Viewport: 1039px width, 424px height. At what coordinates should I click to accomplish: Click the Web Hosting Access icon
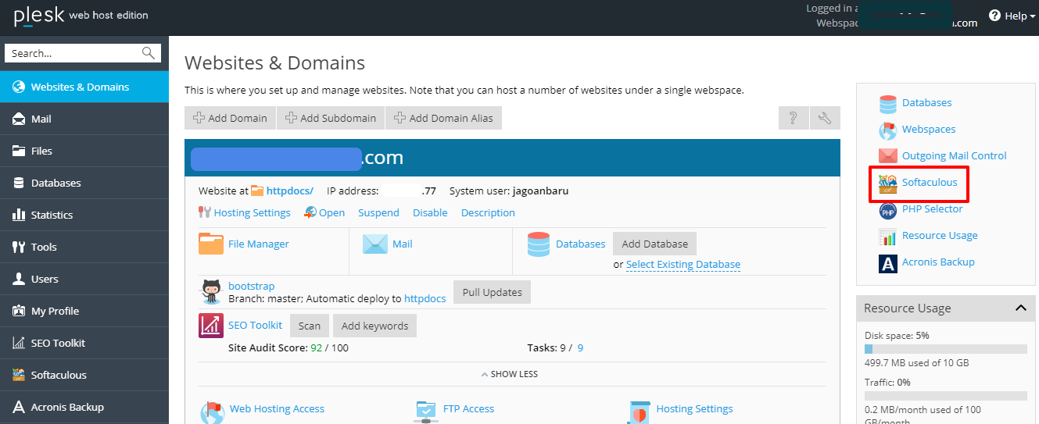click(213, 412)
